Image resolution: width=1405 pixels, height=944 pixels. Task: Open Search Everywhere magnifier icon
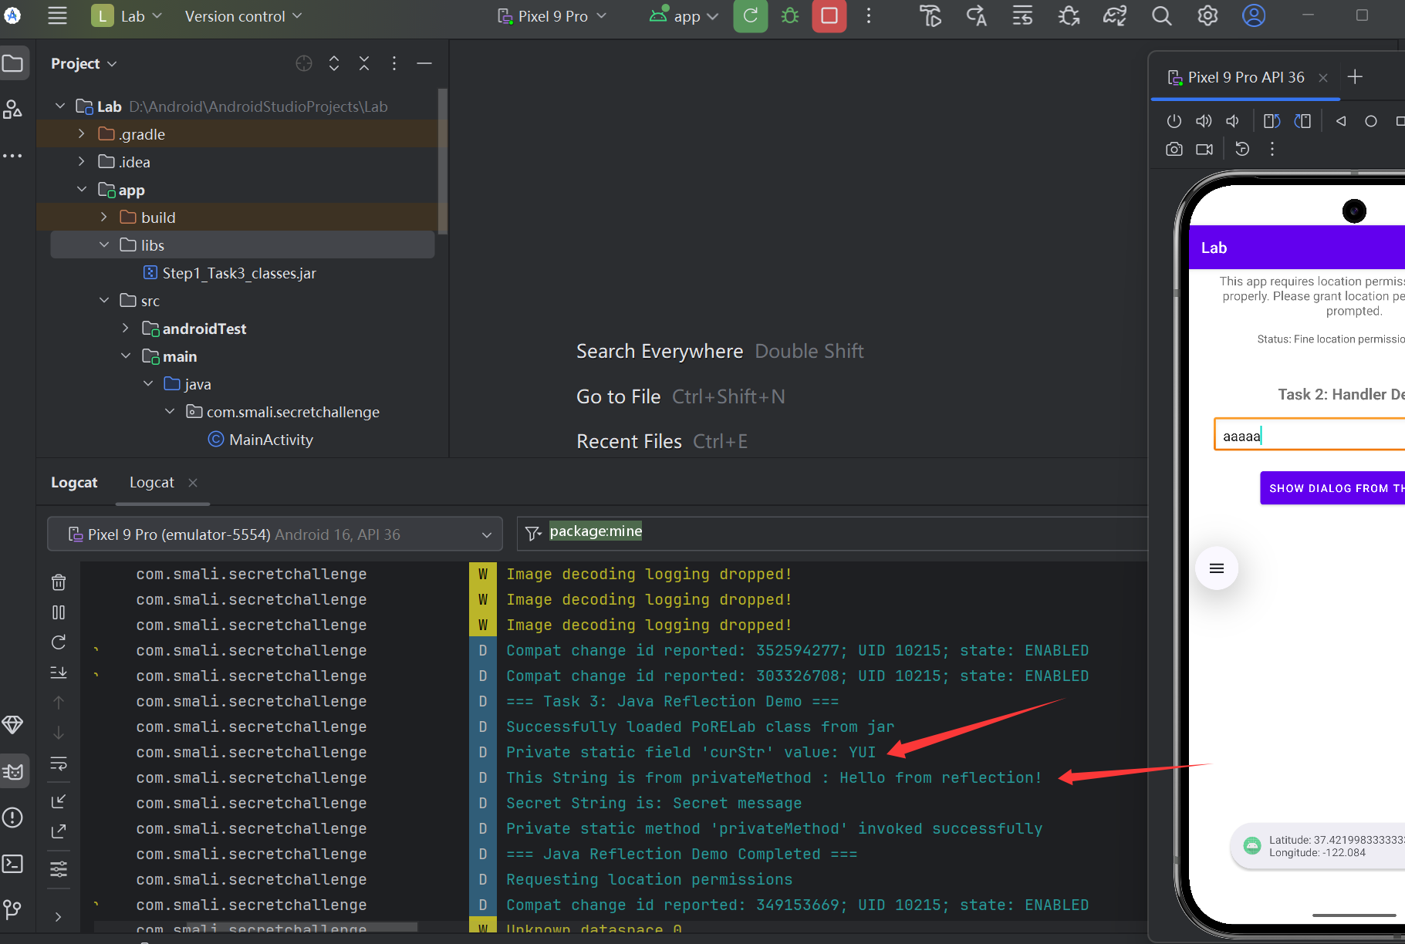(x=1161, y=16)
